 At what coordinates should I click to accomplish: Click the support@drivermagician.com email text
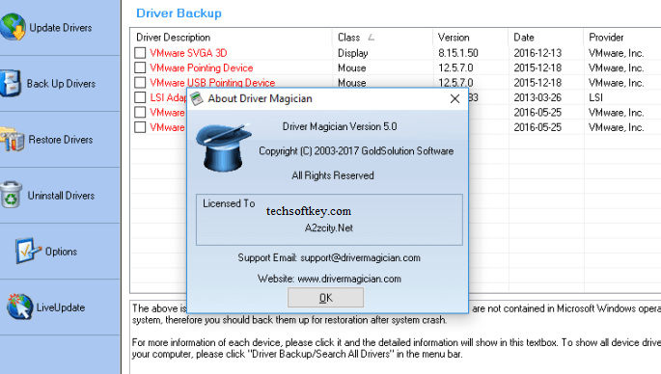click(361, 257)
